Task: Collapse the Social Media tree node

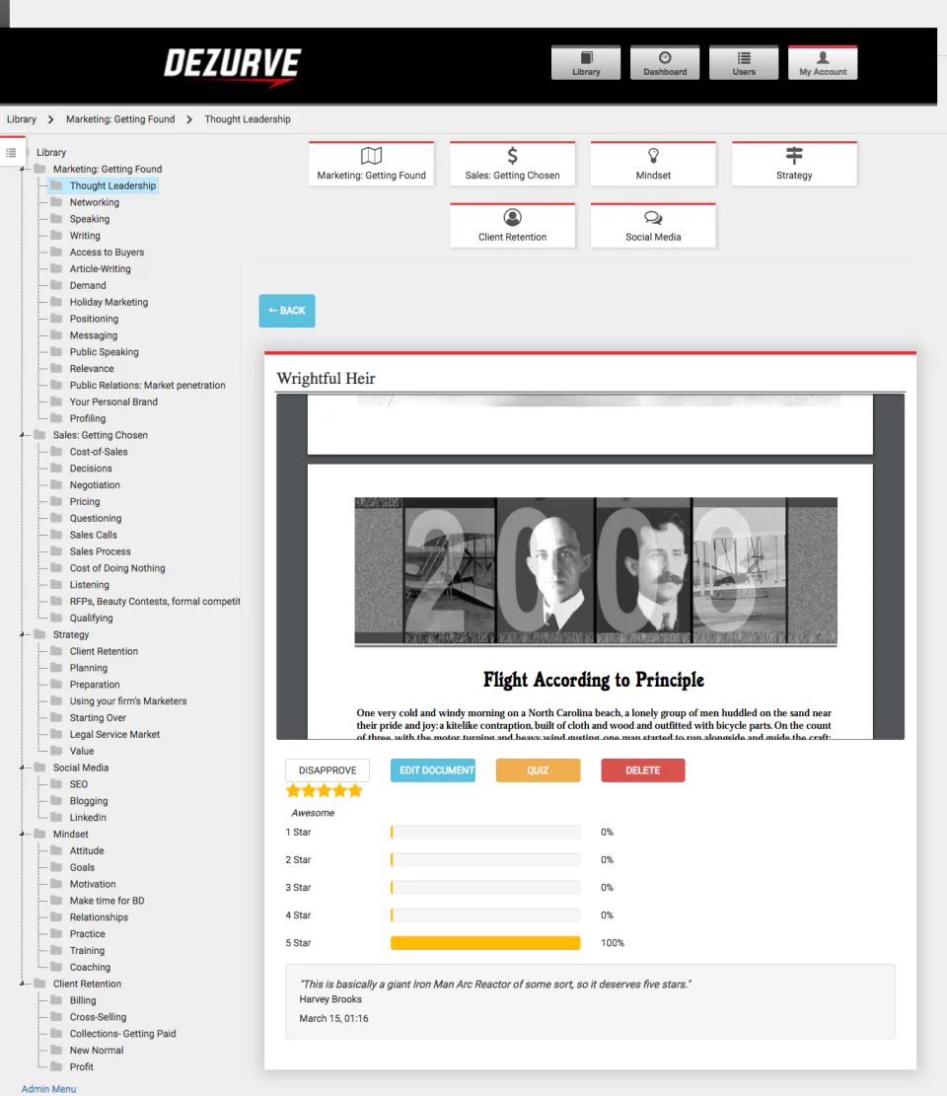Action: tap(23, 767)
